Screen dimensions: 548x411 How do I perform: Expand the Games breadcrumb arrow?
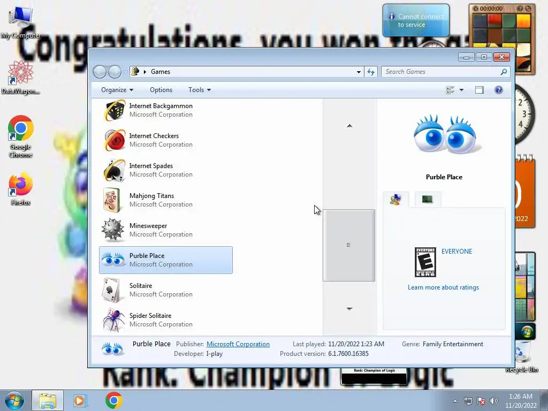[x=144, y=72]
